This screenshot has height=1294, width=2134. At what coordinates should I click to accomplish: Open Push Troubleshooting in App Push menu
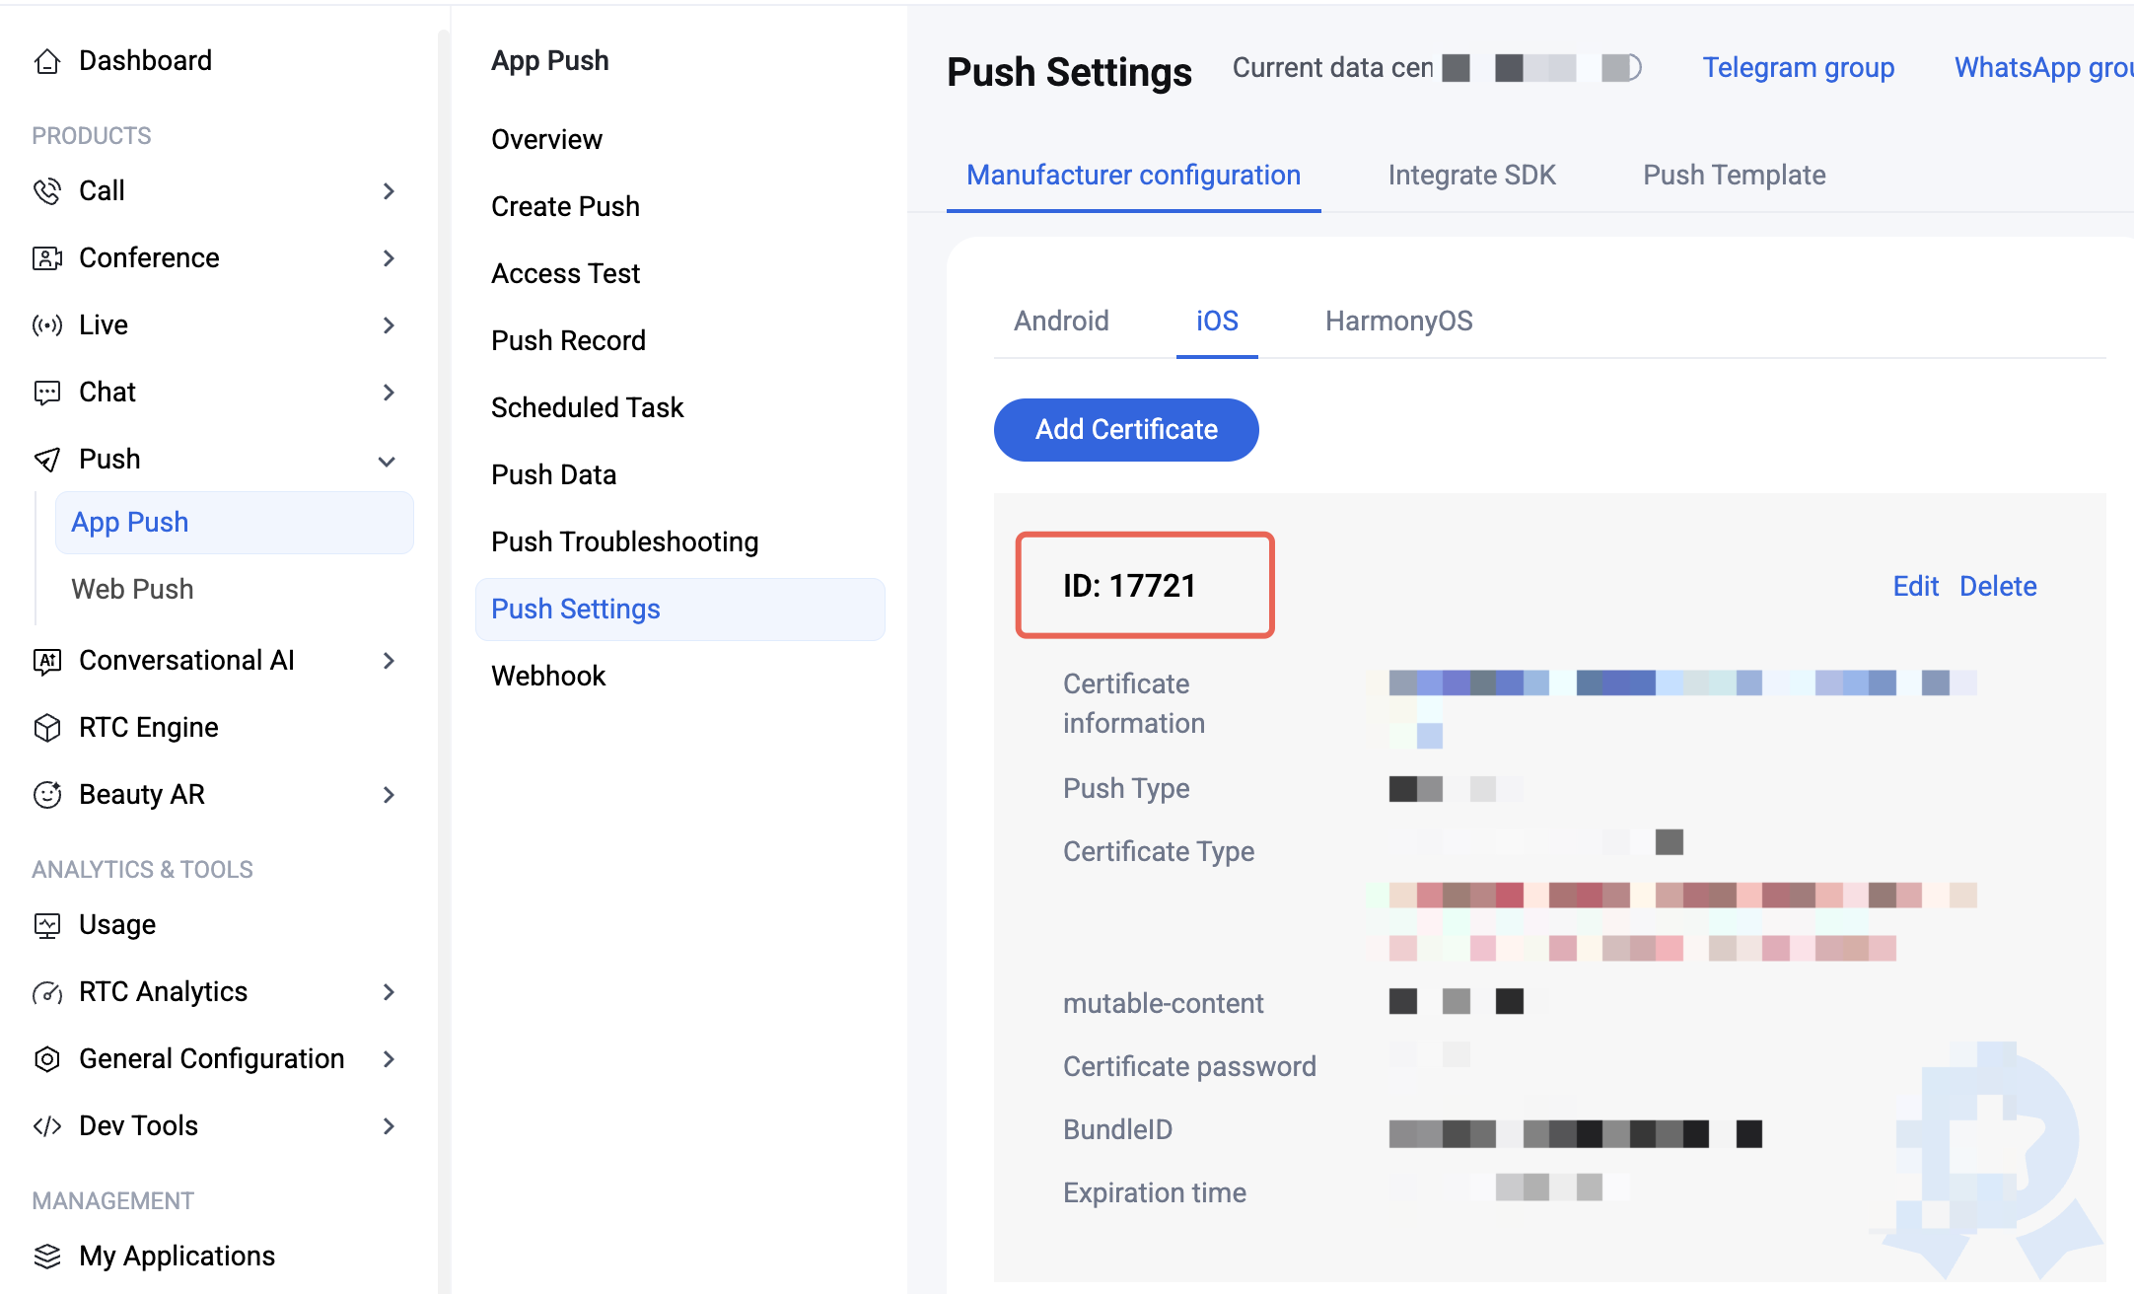click(x=625, y=542)
